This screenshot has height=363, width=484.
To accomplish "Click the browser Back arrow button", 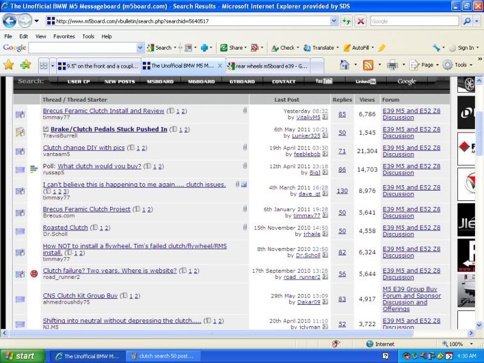I will pyautogui.click(x=10, y=21).
